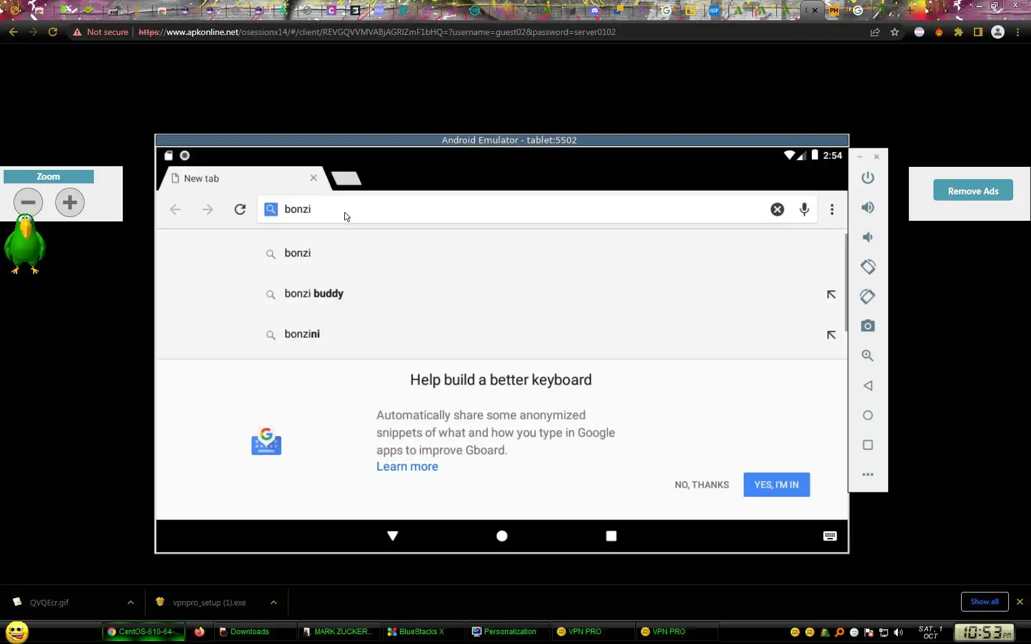The height and width of the screenshot is (644, 1031).
Task: Click the 'Remove Ads' button
Action: point(973,191)
